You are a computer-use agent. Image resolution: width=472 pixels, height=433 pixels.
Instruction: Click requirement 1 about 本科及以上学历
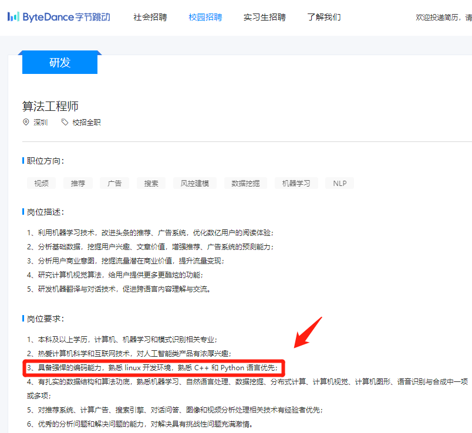(x=122, y=340)
